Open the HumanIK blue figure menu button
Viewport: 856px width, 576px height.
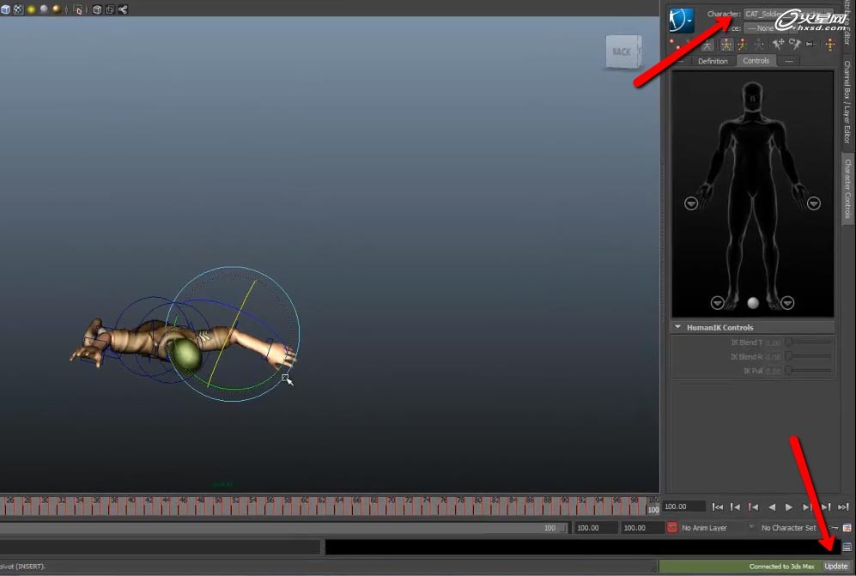pos(682,21)
